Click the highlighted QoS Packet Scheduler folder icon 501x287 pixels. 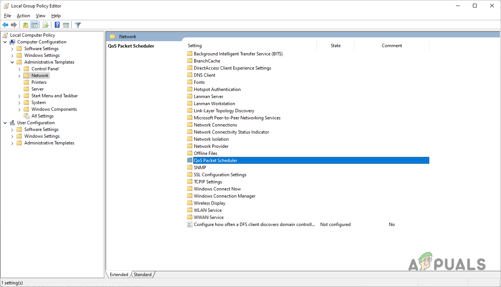pos(190,161)
